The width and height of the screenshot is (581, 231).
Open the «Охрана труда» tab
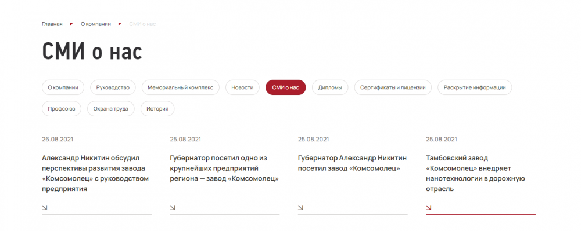111,109
